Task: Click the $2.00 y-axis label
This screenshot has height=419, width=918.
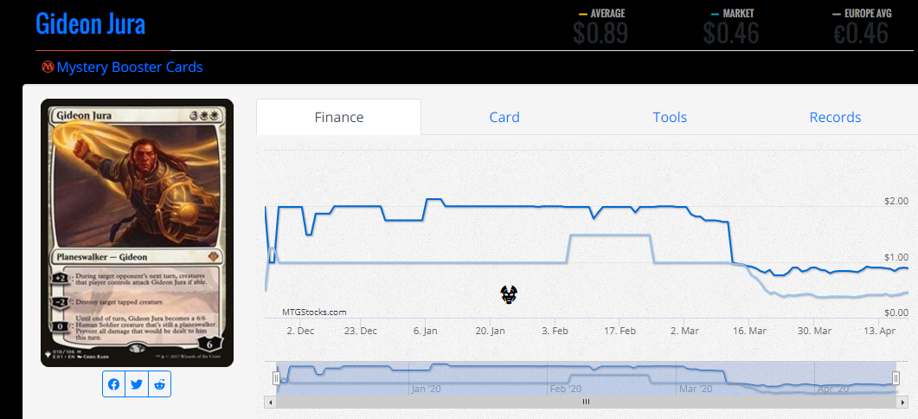Action: coord(896,201)
